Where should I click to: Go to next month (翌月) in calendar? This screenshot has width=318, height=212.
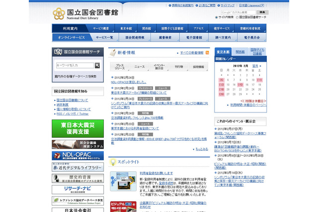pos(255,65)
